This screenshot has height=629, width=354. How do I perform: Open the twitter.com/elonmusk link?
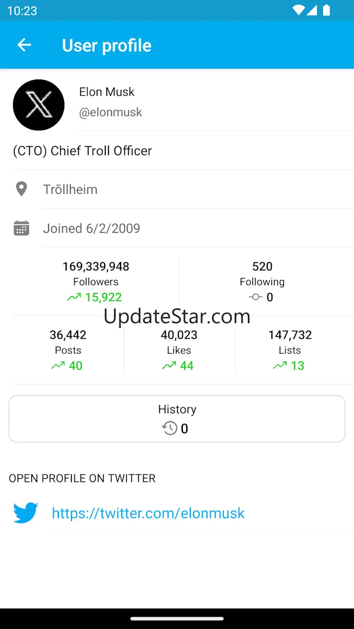click(148, 513)
